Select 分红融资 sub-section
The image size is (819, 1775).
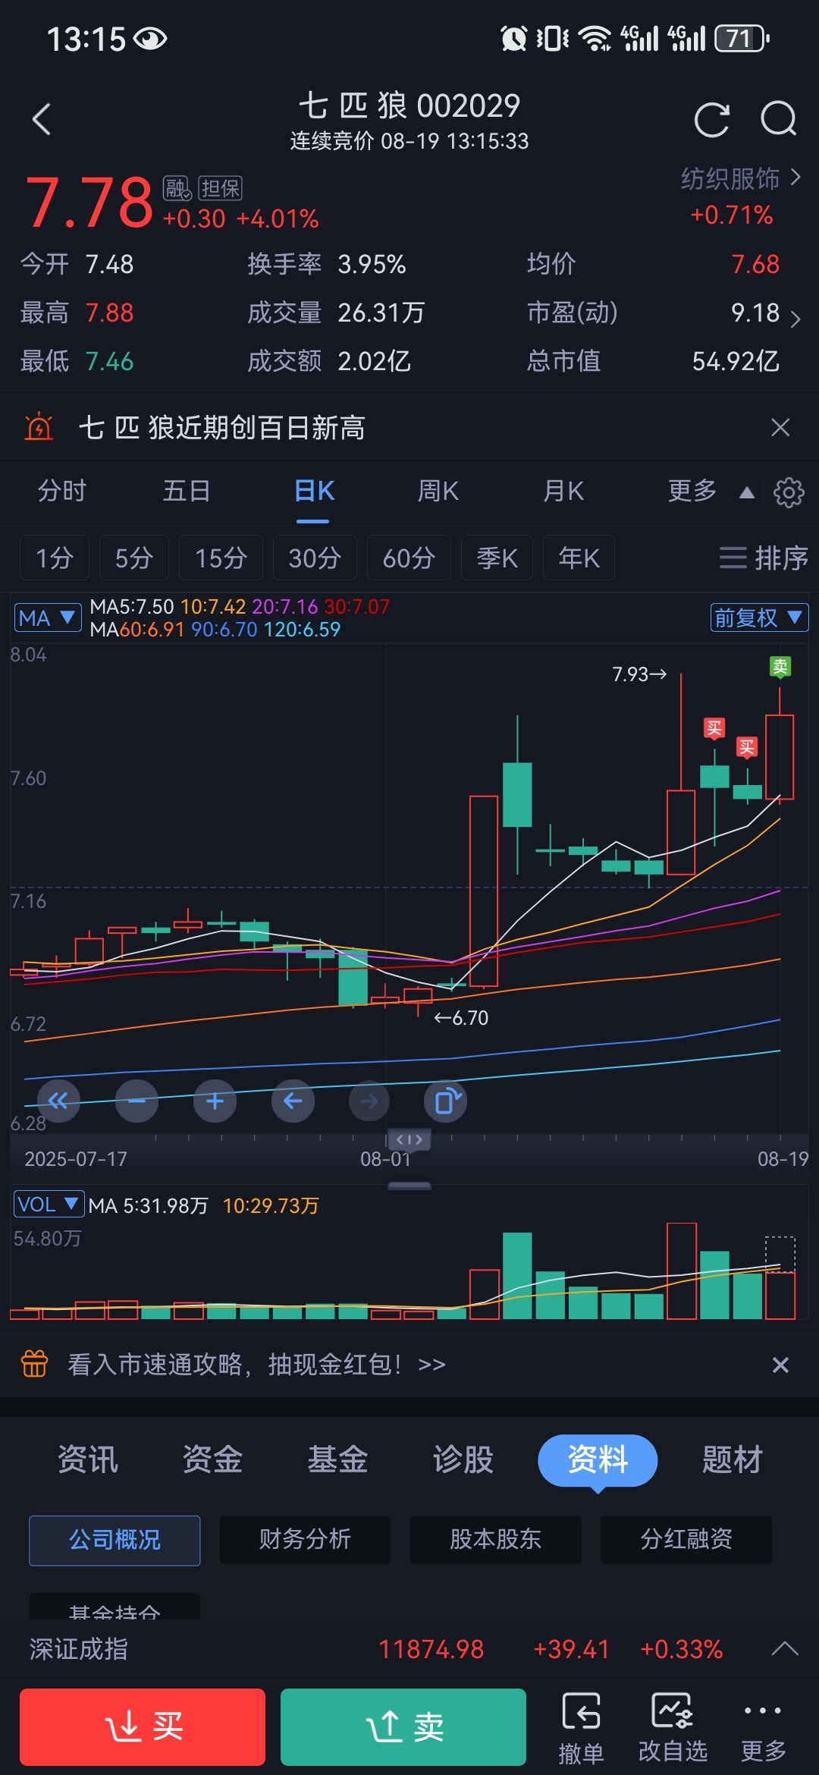pyautogui.click(x=686, y=1540)
